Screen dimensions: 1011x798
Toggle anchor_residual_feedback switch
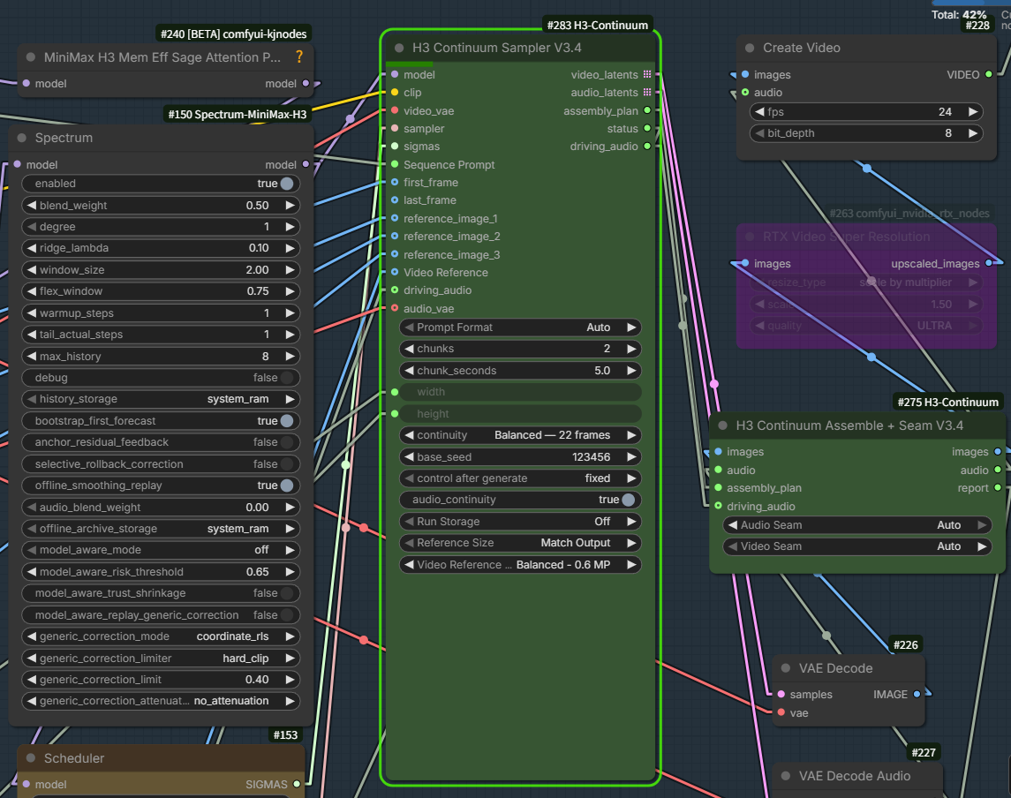[287, 442]
